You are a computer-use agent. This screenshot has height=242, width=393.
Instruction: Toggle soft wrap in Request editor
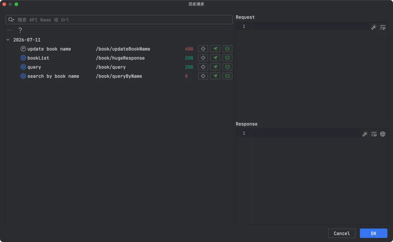coord(383,27)
